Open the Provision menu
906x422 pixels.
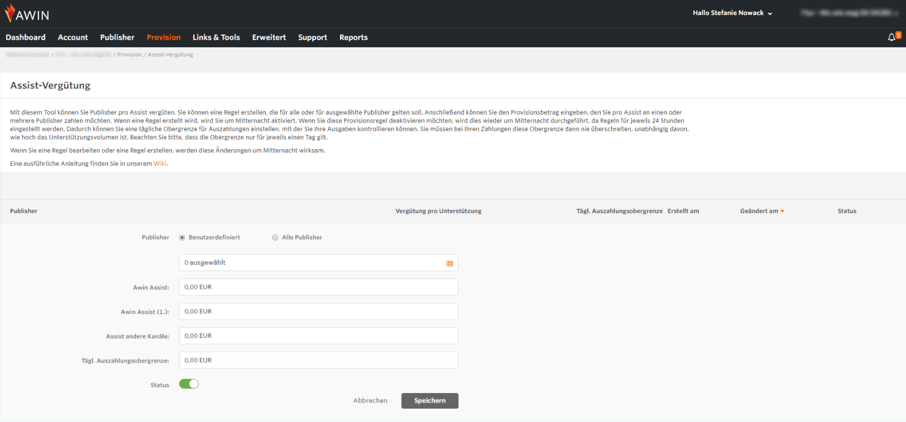click(x=164, y=37)
